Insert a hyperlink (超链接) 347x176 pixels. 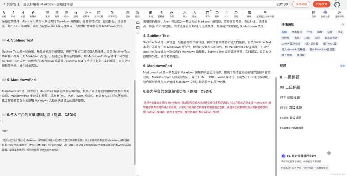[161, 14]
